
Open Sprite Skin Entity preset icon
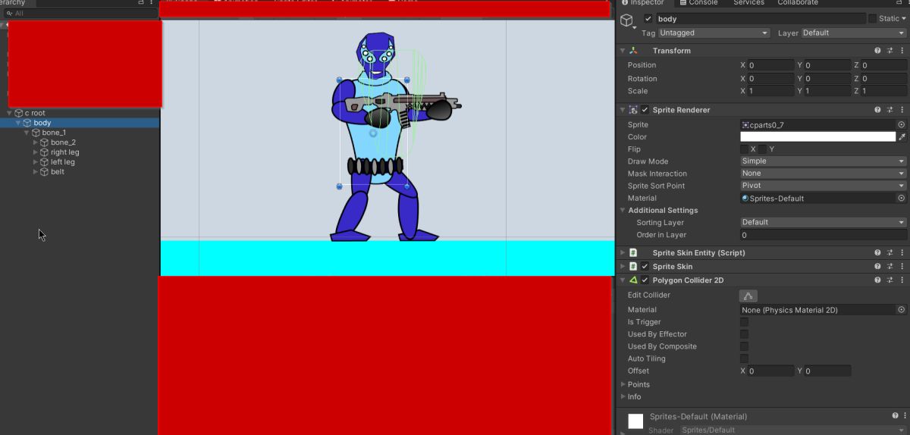(890, 253)
